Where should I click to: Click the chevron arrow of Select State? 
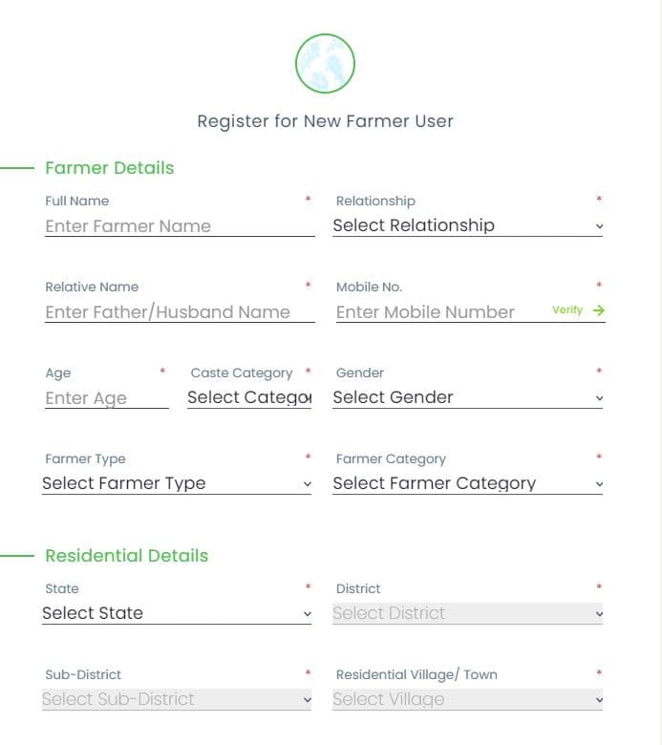tap(307, 615)
